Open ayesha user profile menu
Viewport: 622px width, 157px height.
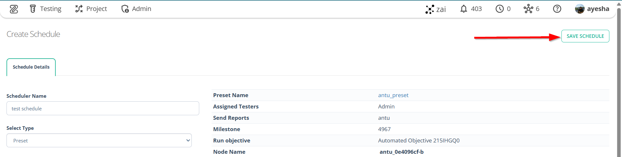click(592, 9)
